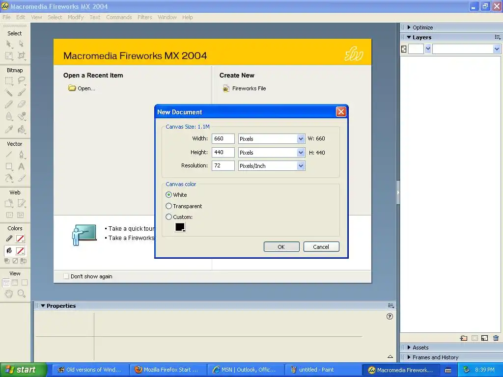Click the Hide Slices and Hotspots icon
The image size is (503, 377).
(9, 215)
